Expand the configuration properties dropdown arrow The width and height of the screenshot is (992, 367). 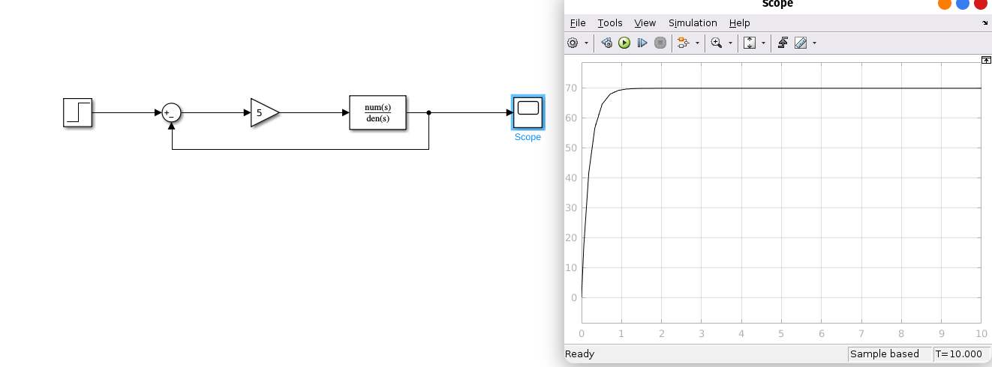[x=586, y=43]
